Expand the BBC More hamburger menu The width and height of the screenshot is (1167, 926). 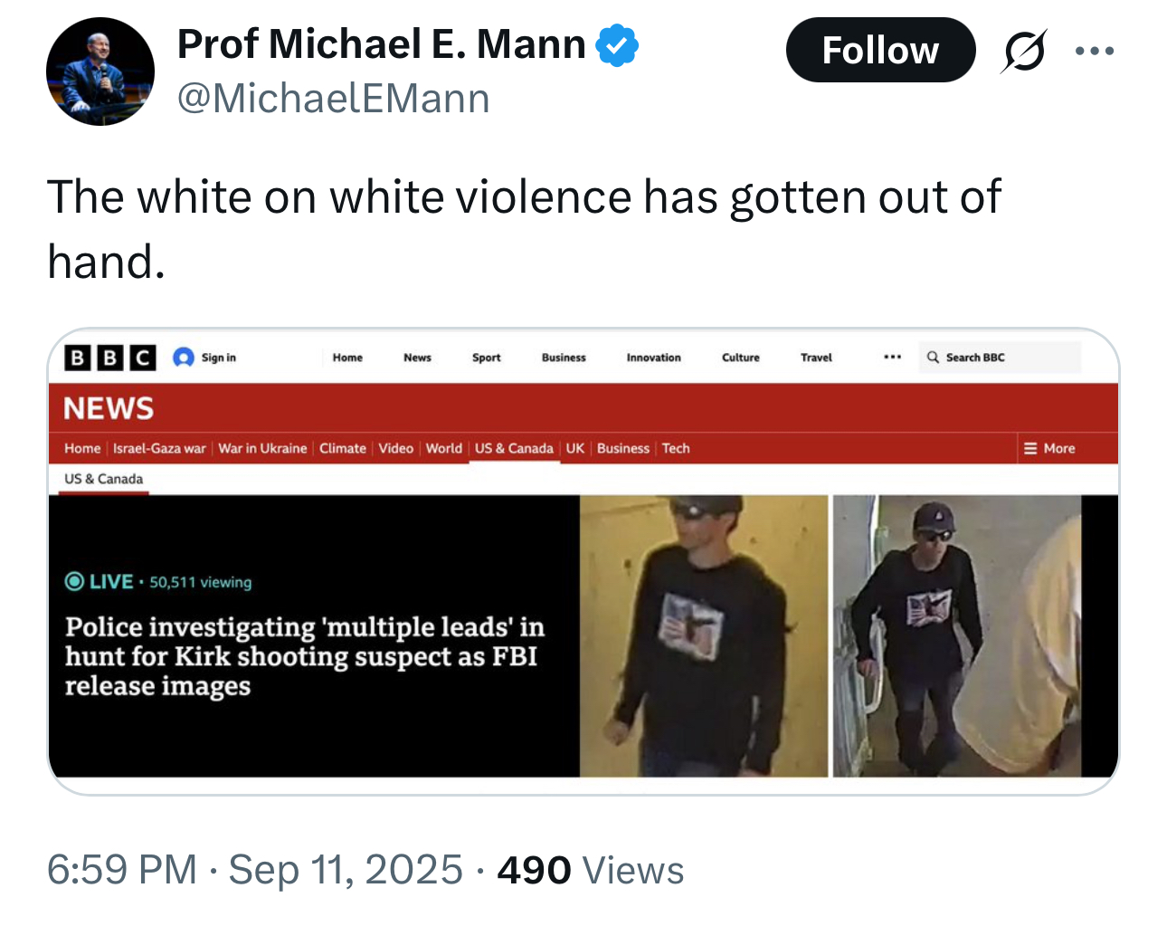1049,448
